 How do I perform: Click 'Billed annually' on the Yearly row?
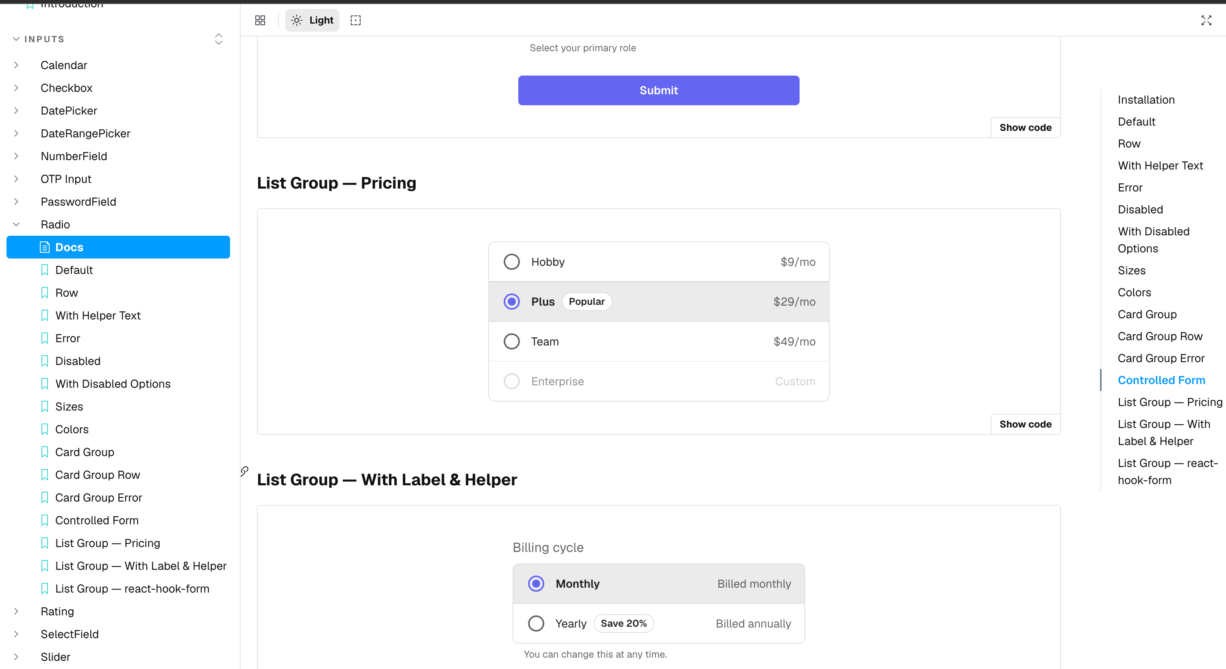753,624
